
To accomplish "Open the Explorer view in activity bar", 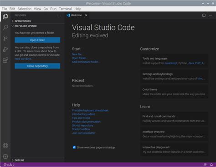I will [5, 16].
